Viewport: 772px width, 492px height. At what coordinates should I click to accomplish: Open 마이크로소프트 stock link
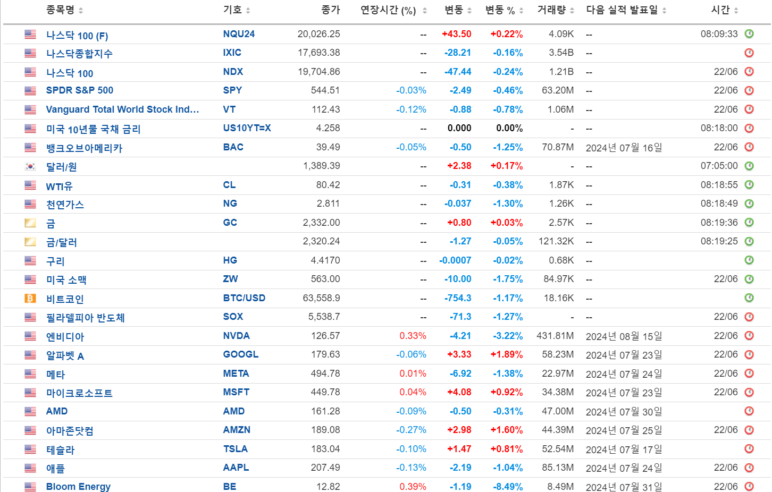click(x=79, y=393)
